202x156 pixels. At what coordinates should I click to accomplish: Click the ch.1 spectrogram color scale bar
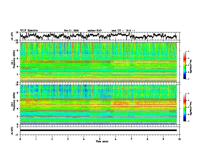coord(185,65)
